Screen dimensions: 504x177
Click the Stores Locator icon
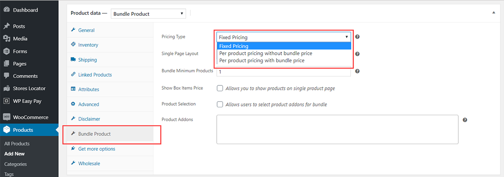(x=7, y=88)
